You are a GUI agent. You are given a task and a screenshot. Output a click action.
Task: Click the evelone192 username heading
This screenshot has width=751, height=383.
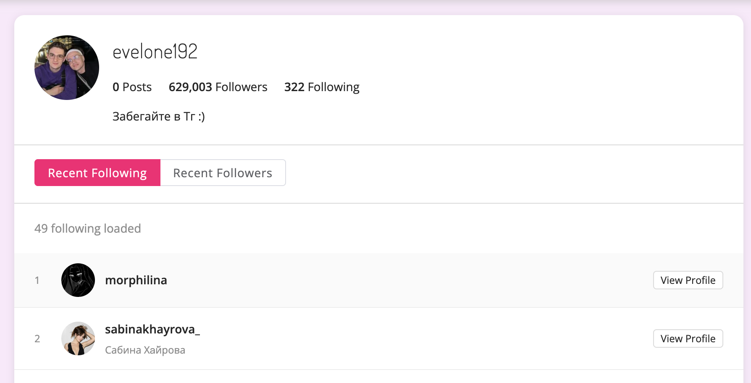pos(155,52)
